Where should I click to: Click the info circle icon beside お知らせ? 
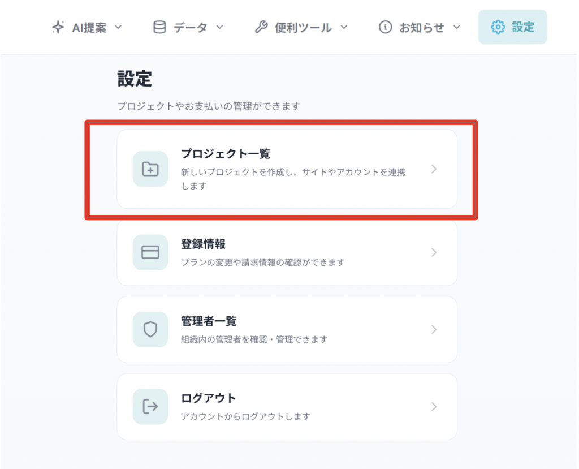pos(385,27)
